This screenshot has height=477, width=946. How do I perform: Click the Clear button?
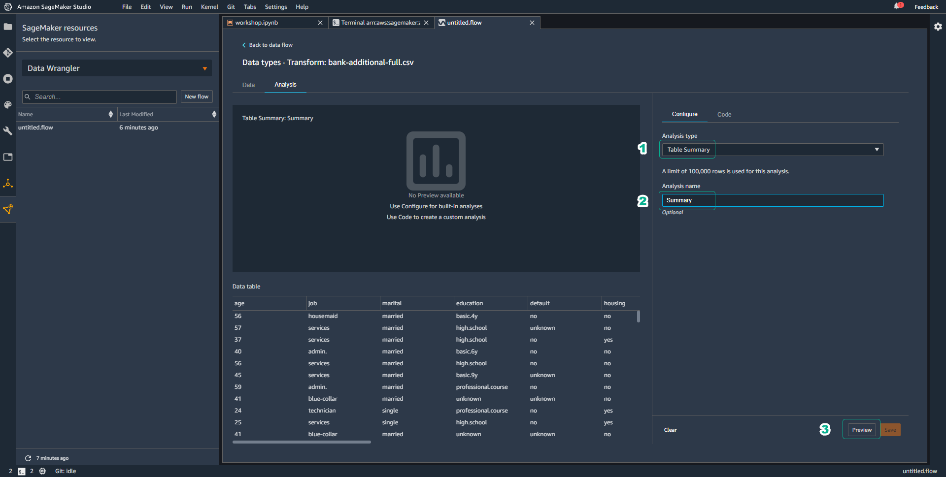(670, 430)
